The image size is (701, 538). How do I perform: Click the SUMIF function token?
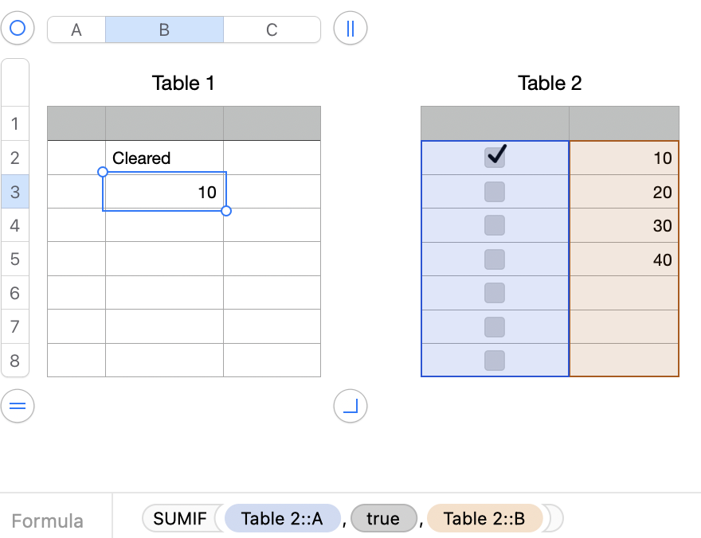pos(180,519)
